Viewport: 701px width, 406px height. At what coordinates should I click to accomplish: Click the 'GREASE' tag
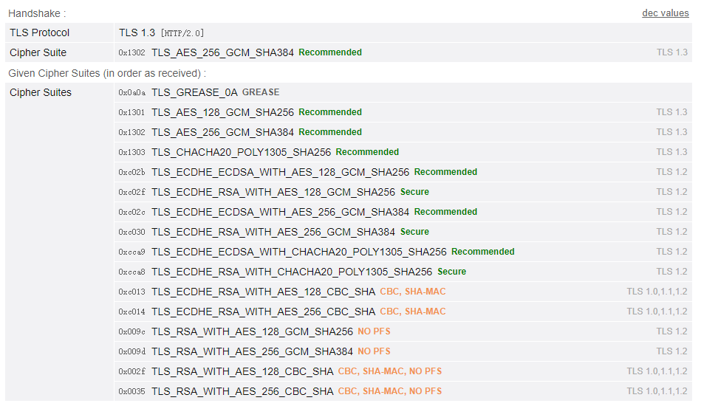[261, 92]
